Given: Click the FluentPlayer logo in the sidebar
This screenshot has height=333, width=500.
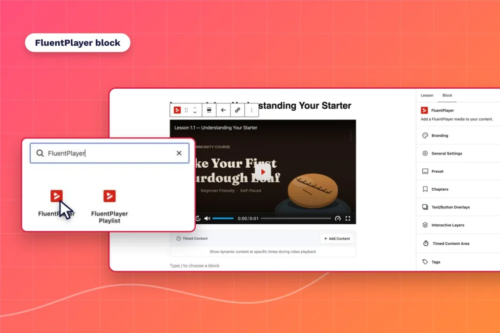Looking at the screenshot, I should (424, 110).
